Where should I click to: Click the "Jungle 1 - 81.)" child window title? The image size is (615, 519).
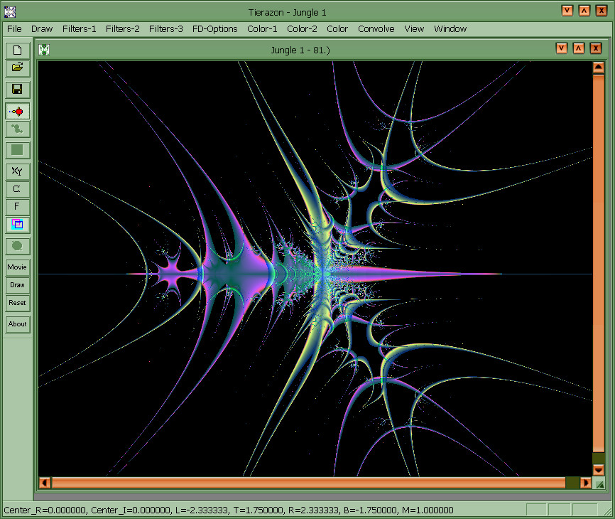point(300,50)
